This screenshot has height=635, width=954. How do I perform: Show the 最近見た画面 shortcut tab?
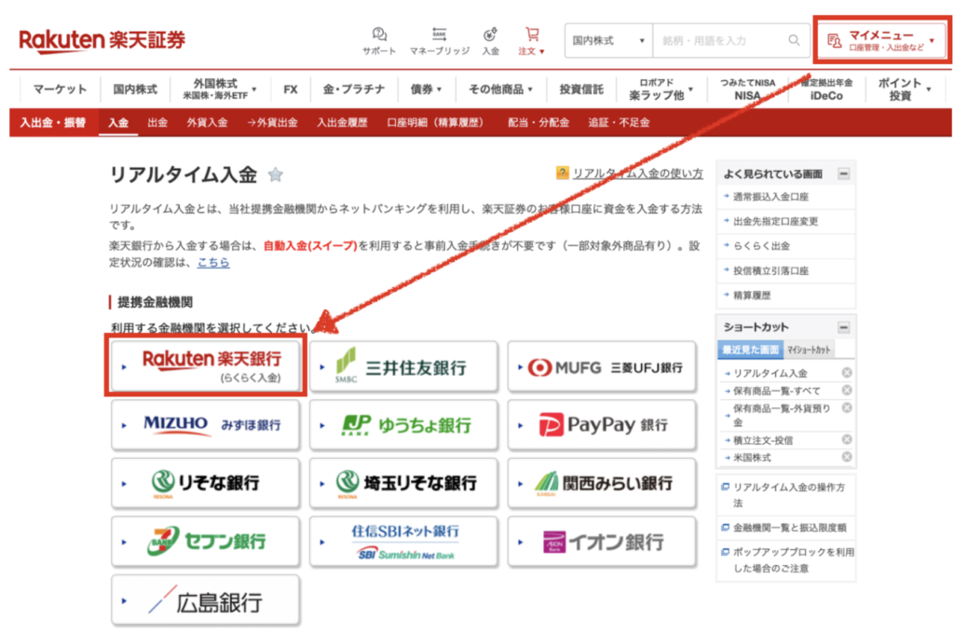click(x=750, y=350)
